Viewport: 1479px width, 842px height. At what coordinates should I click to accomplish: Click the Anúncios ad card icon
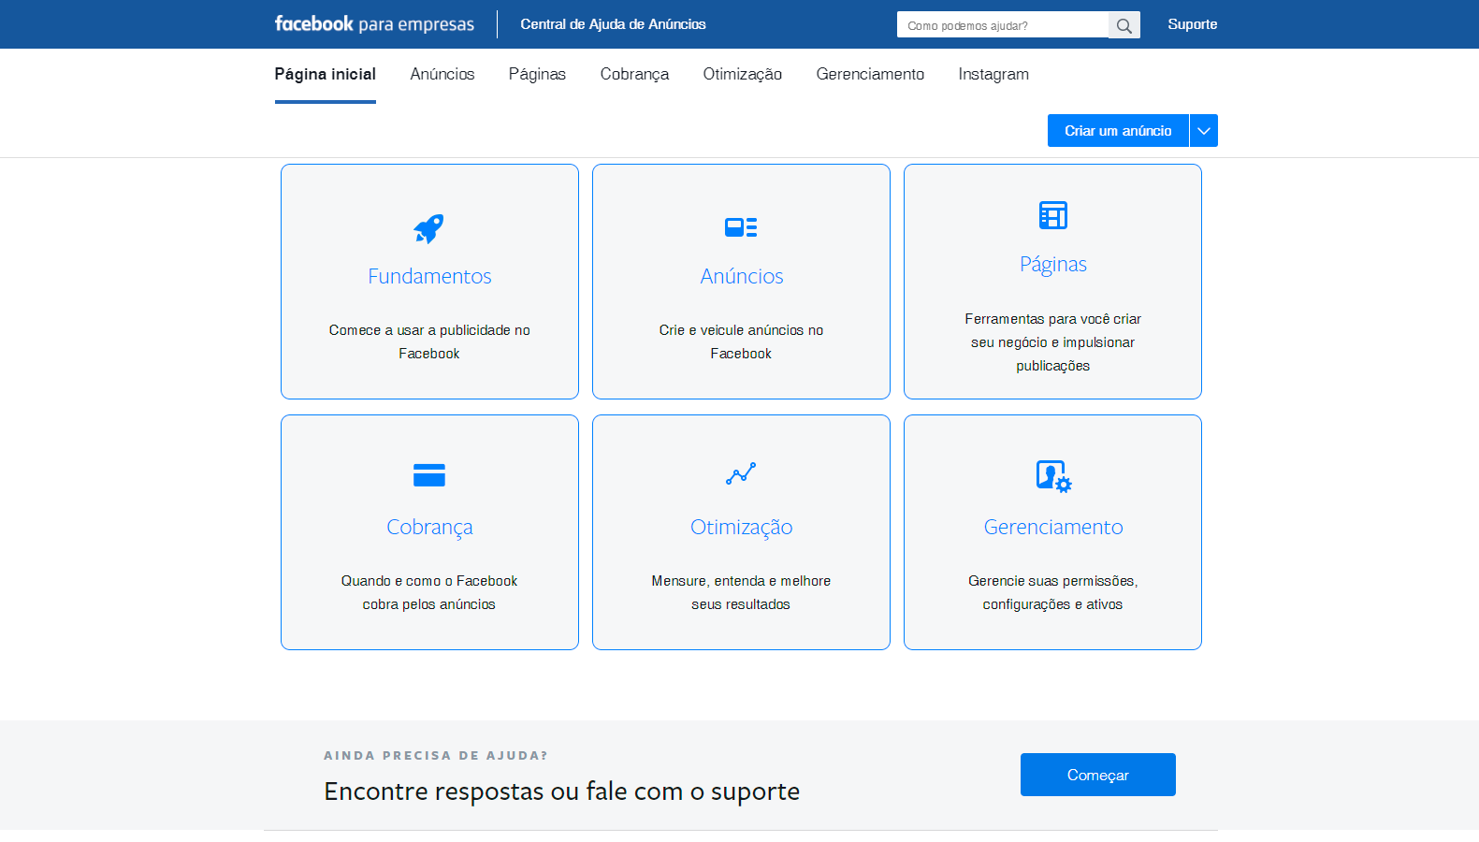point(741,227)
